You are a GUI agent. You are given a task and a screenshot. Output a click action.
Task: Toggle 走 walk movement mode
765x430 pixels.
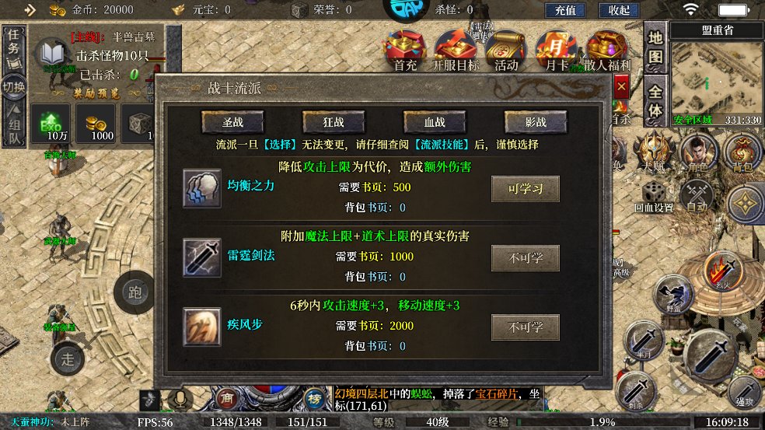[68, 358]
